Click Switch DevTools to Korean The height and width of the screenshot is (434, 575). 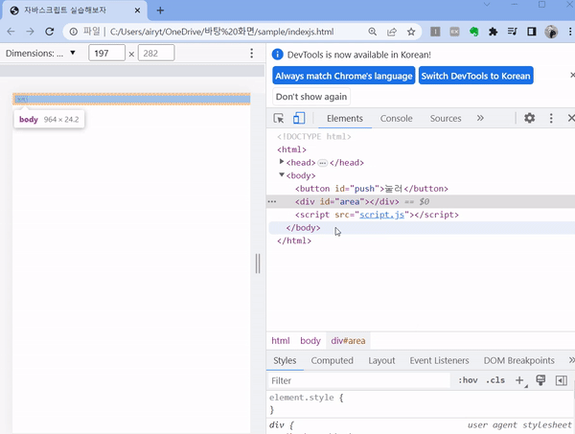point(475,76)
